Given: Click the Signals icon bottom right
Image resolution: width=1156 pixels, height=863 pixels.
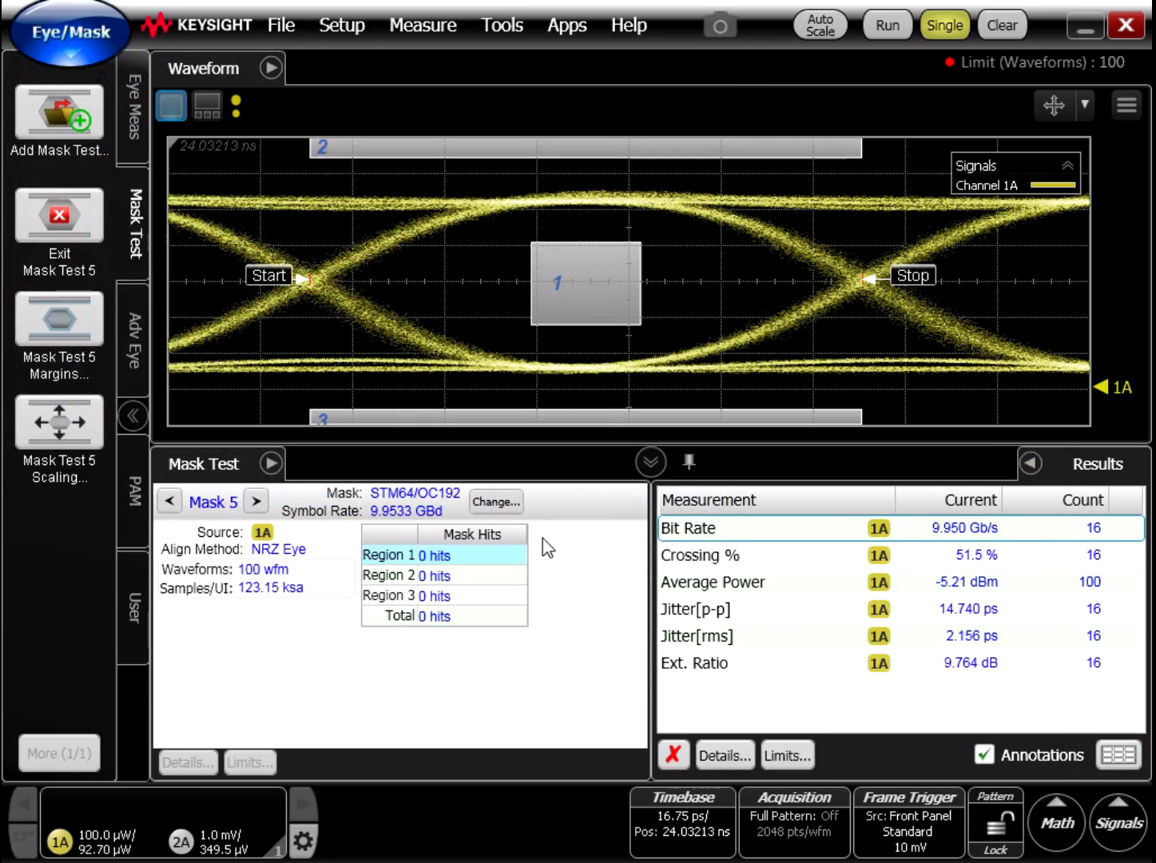Looking at the screenshot, I should click(x=1118, y=821).
